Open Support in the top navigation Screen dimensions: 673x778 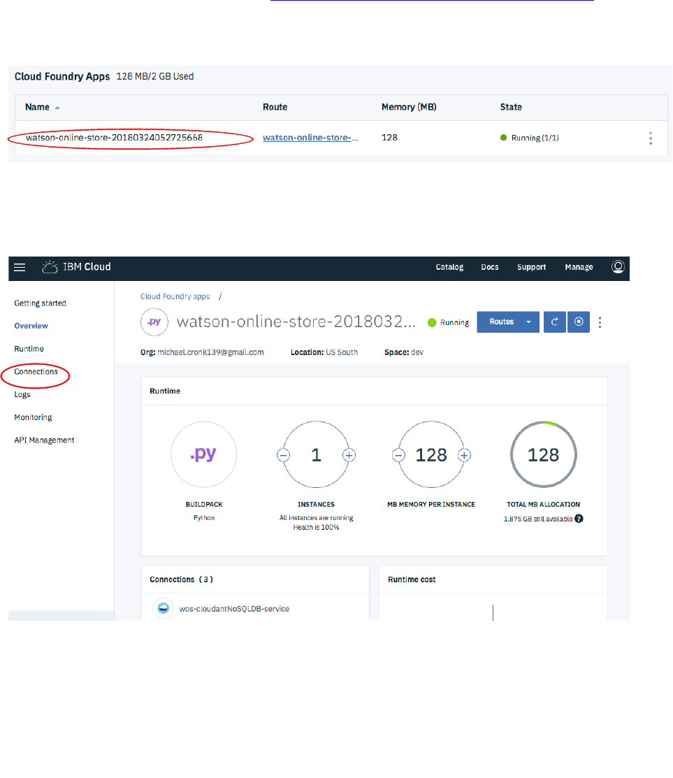[532, 267]
